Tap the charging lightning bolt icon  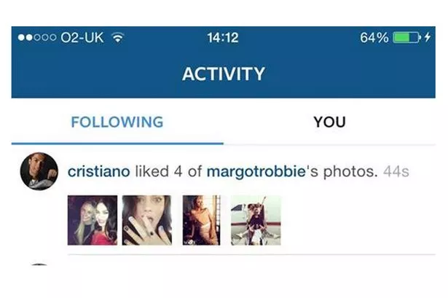click(428, 37)
